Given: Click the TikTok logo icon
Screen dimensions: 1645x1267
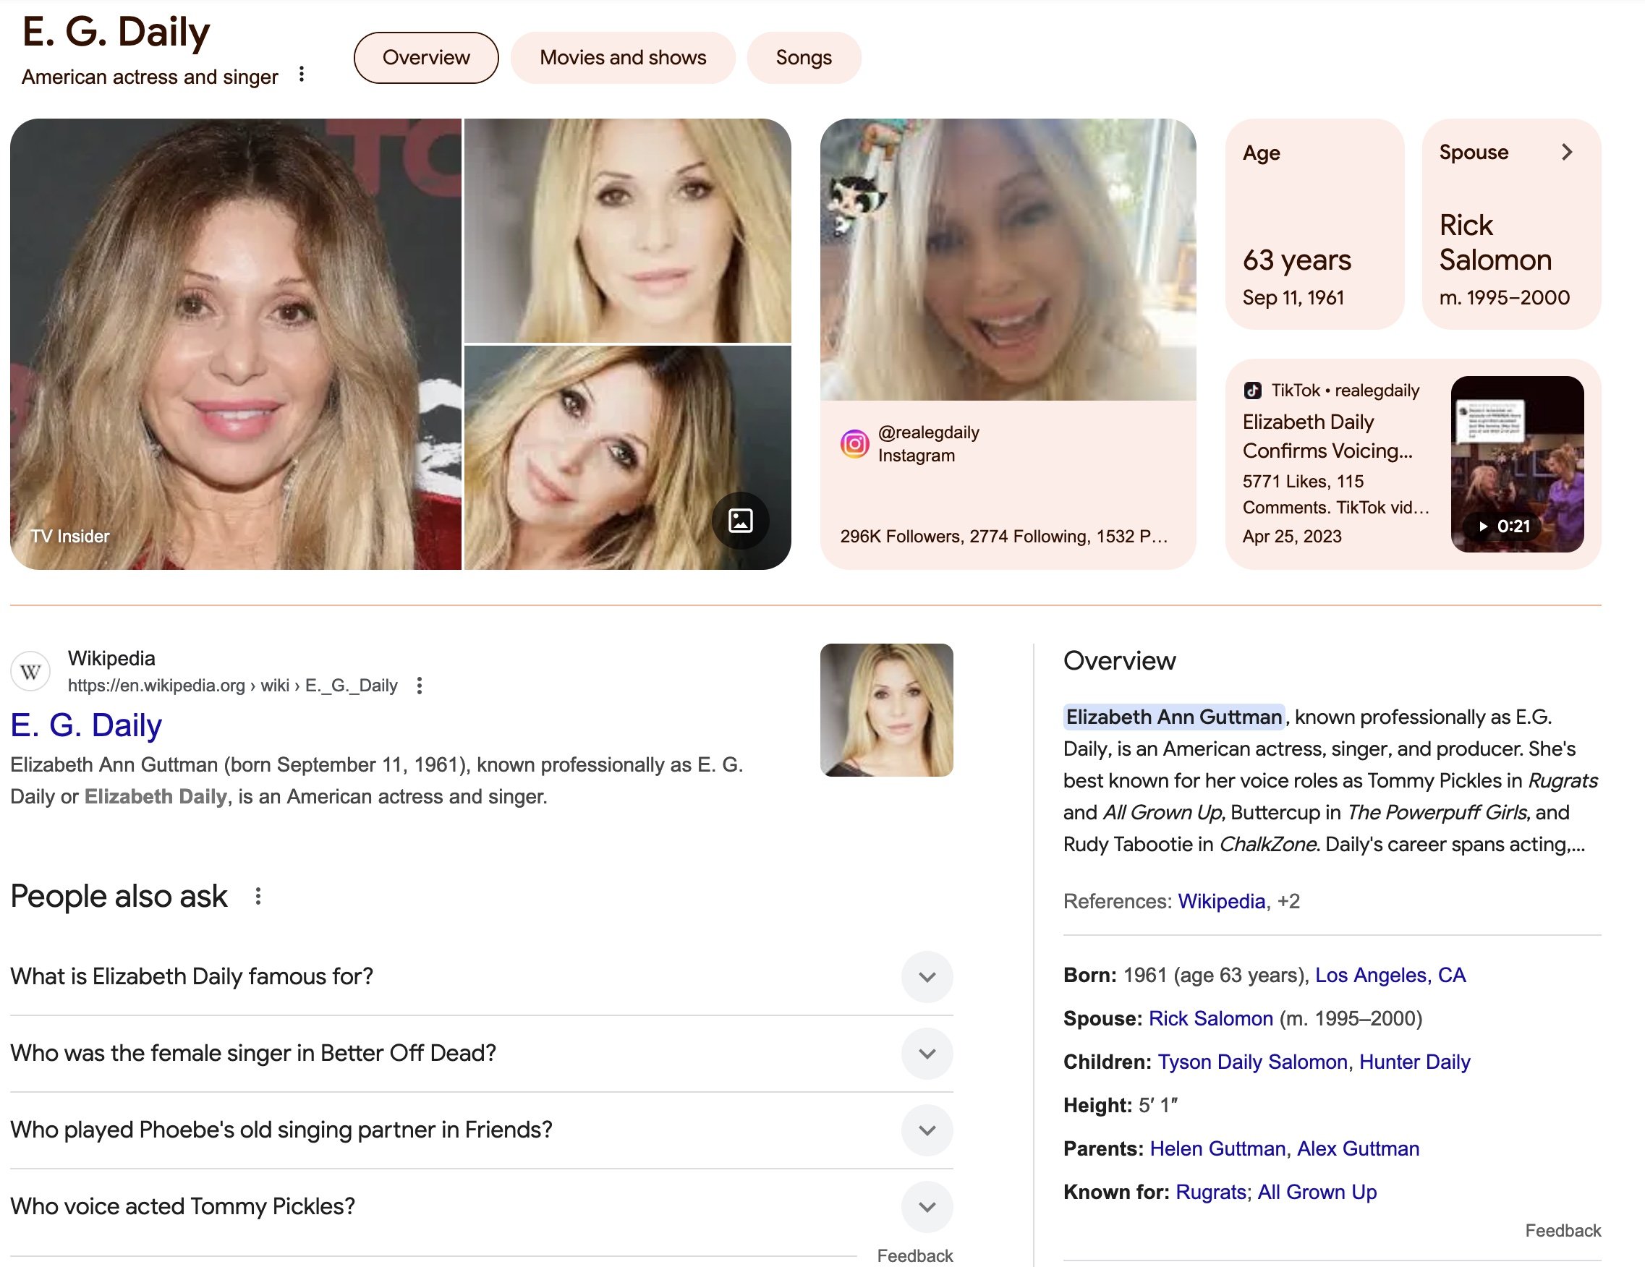Looking at the screenshot, I should pos(1253,390).
